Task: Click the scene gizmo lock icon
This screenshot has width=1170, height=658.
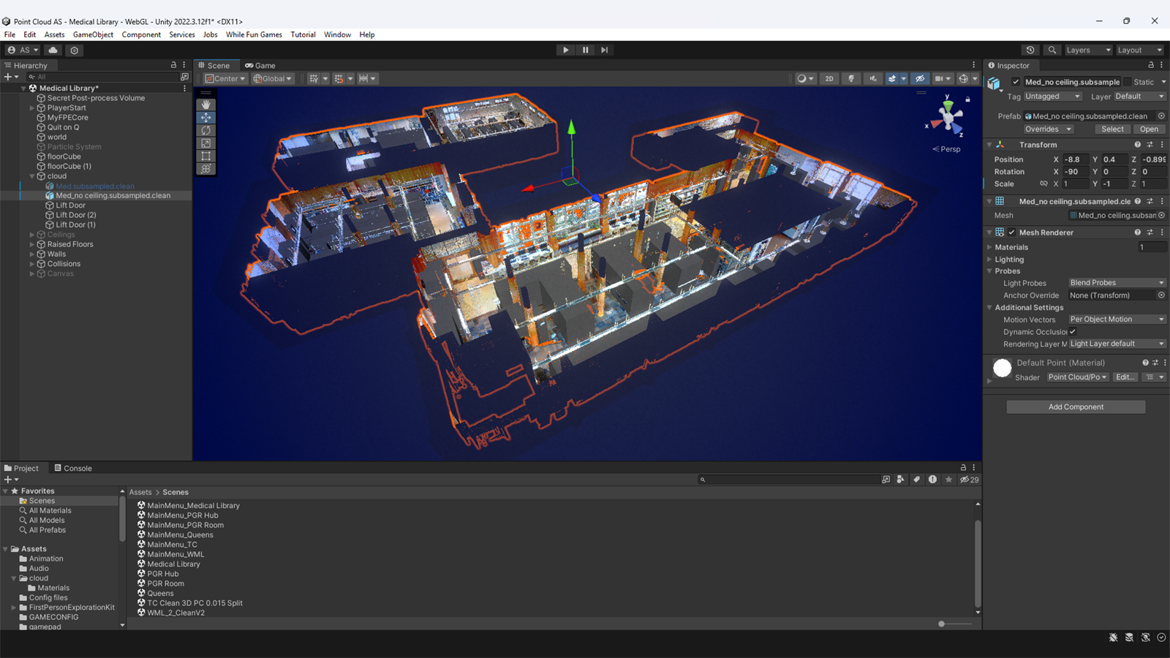Action: pos(967,99)
